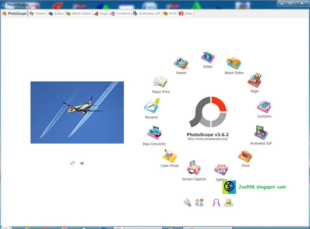This screenshot has height=229, width=310.
Task: Open the Combine icon in the circle
Action: point(264,107)
